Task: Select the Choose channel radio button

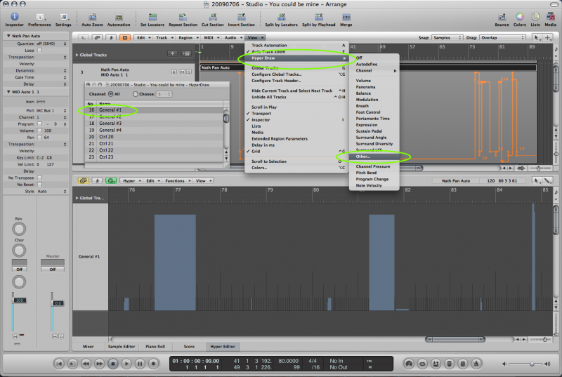Action: 135,94
